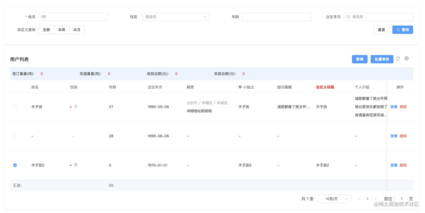Click the 出生年月 column header
425x213 pixels.
155,87
